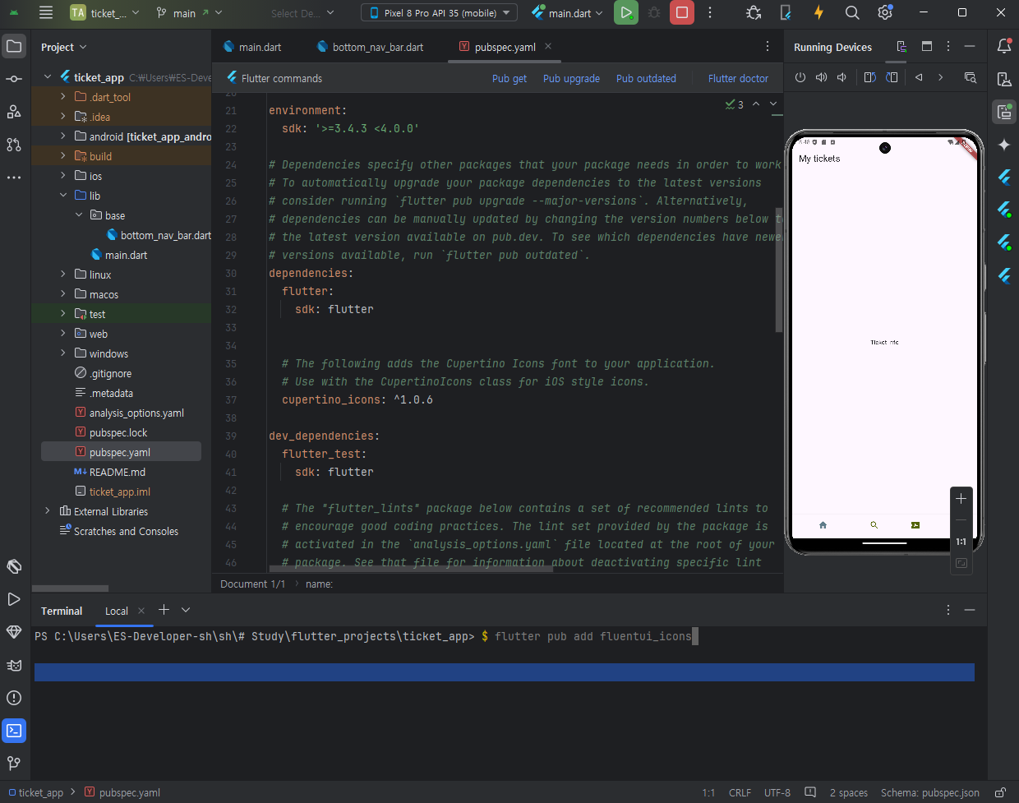Run Pub outdated command
1019x803 pixels.
[x=646, y=78]
